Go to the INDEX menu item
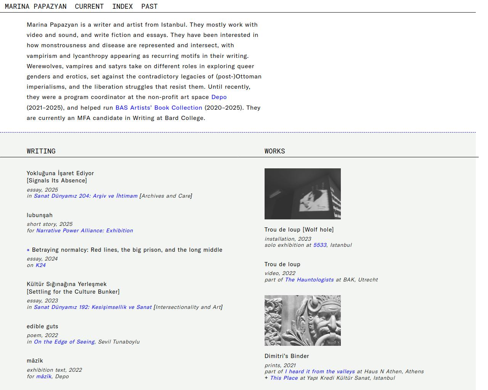The image size is (488, 390). click(122, 6)
